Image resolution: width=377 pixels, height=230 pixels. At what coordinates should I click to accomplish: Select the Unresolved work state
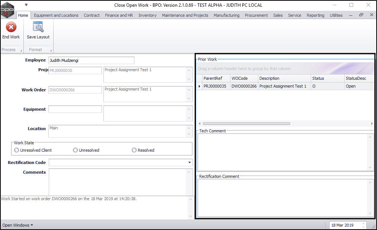[x=75, y=150]
